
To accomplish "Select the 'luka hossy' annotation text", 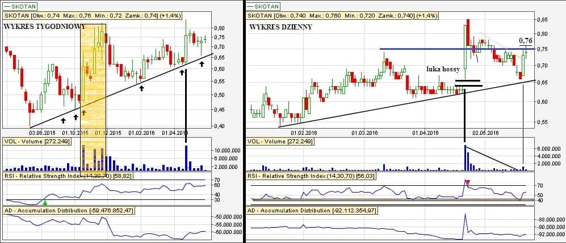I will tap(443, 69).
